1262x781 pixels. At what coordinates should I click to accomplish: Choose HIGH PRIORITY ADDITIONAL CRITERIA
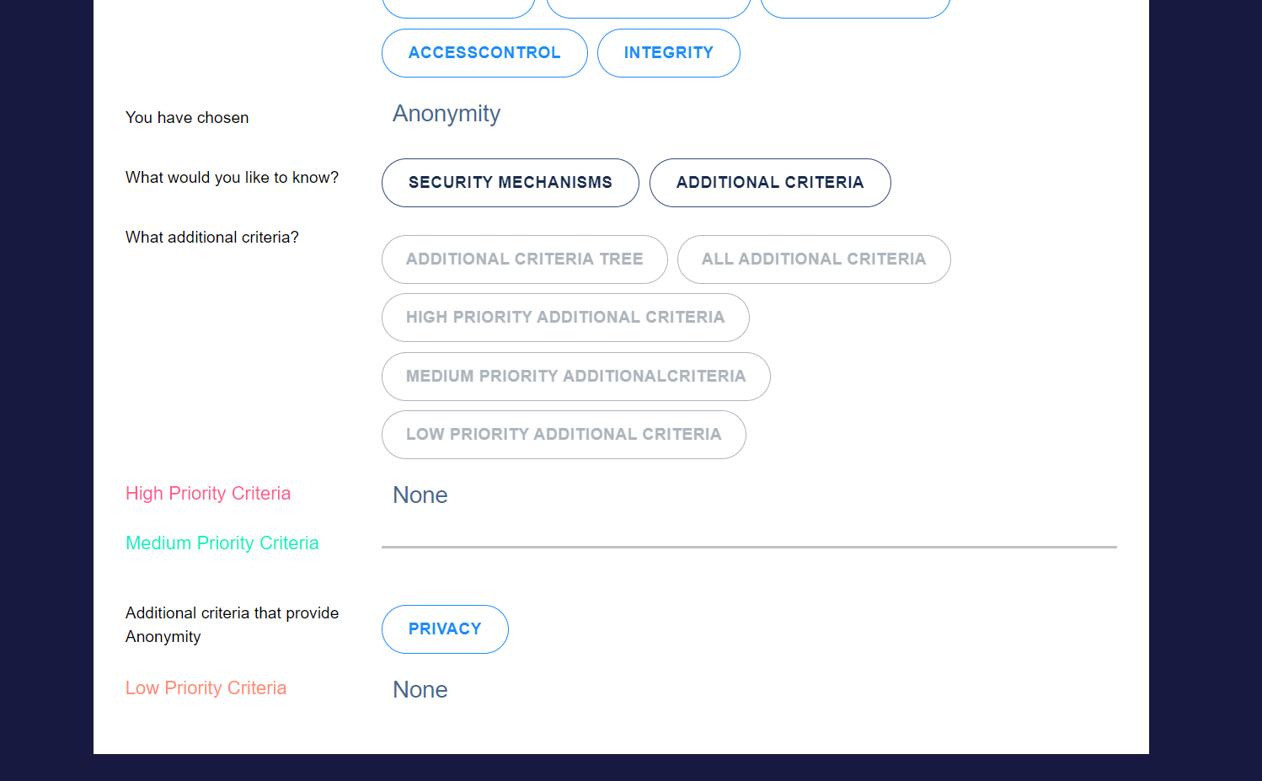coord(564,318)
